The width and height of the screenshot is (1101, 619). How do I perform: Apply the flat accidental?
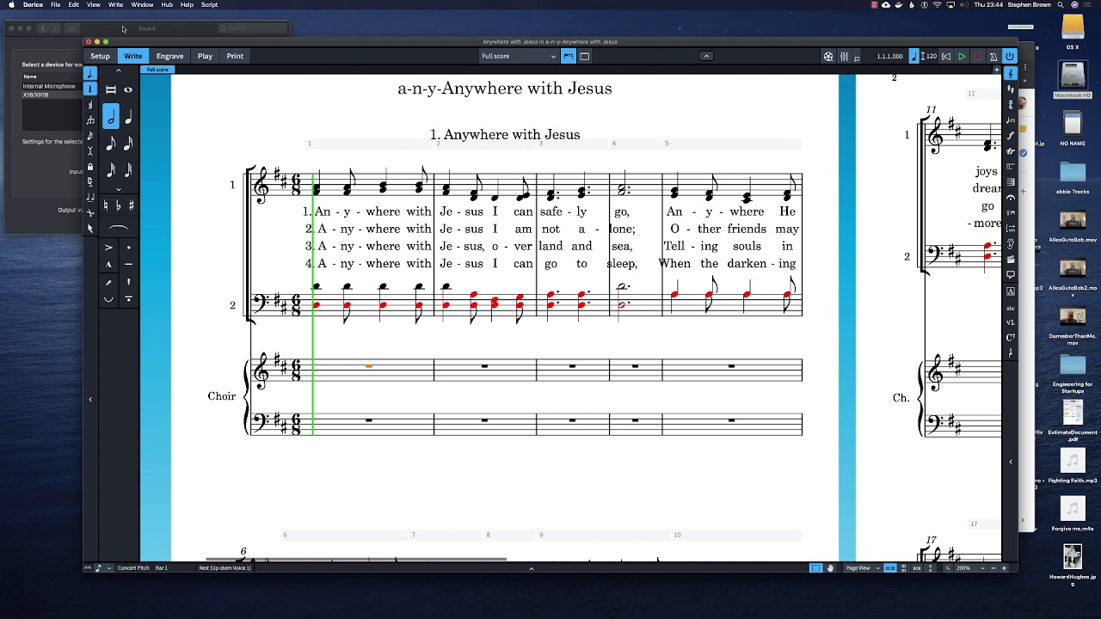[118, 205]
